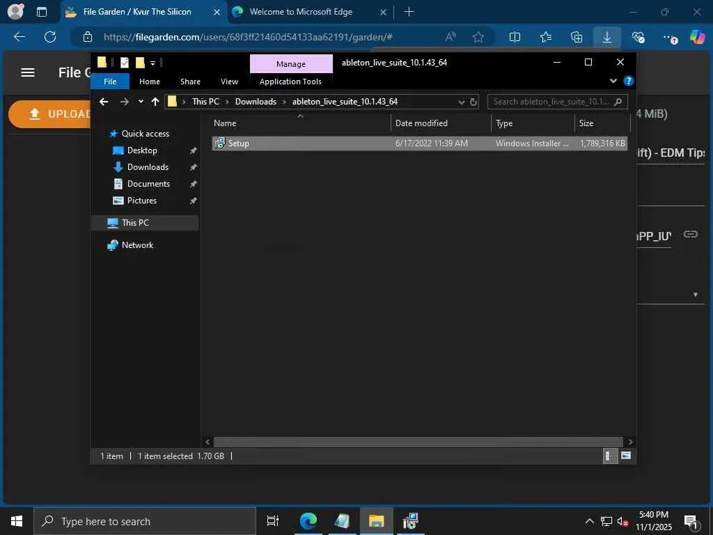Click the Edge profile avatar icon
713x535 pixels.
pos(16,11)
